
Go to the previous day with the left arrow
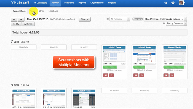[x=14, y=19]
